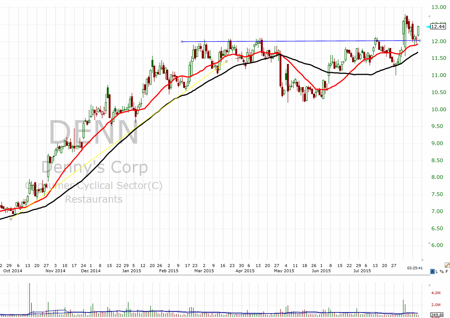Select the yellow trendline's lower-left handle
This screenshot has width=450, height=318.
tap(11, 219)
